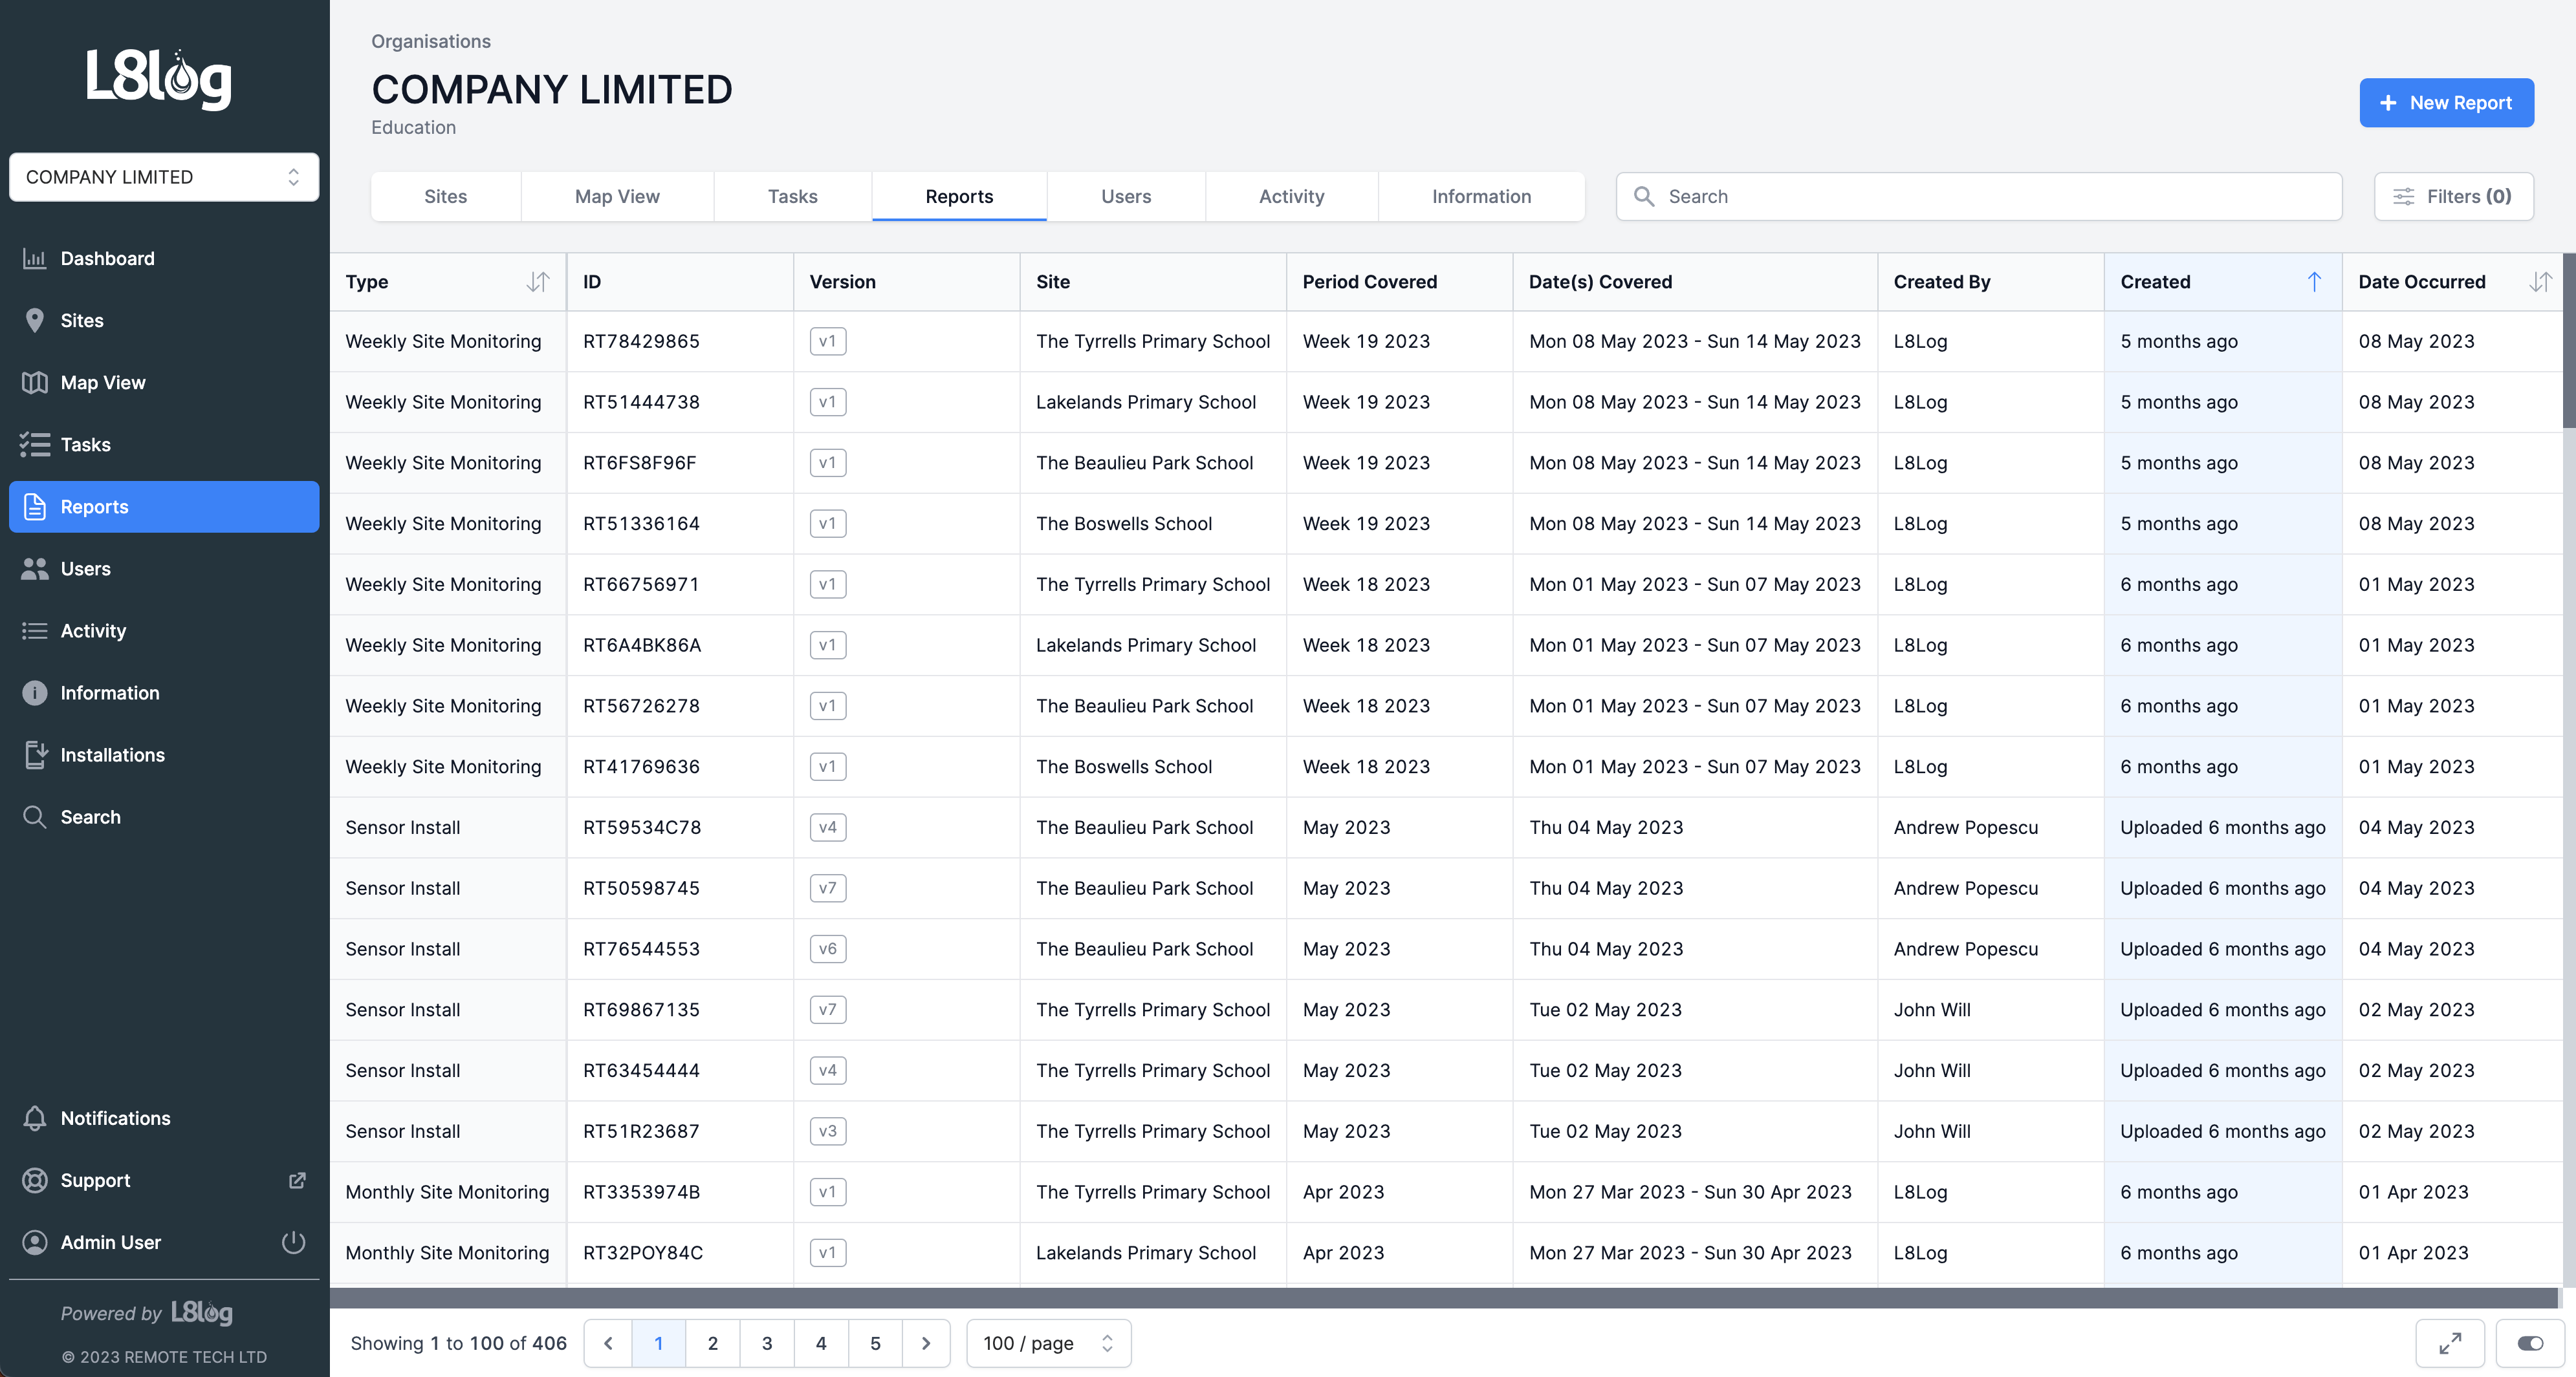The height and width of the screenshot is (1377, 2576).
Task: Click the Sites pin icon in sidebar
Action: [x=35, y=321]
